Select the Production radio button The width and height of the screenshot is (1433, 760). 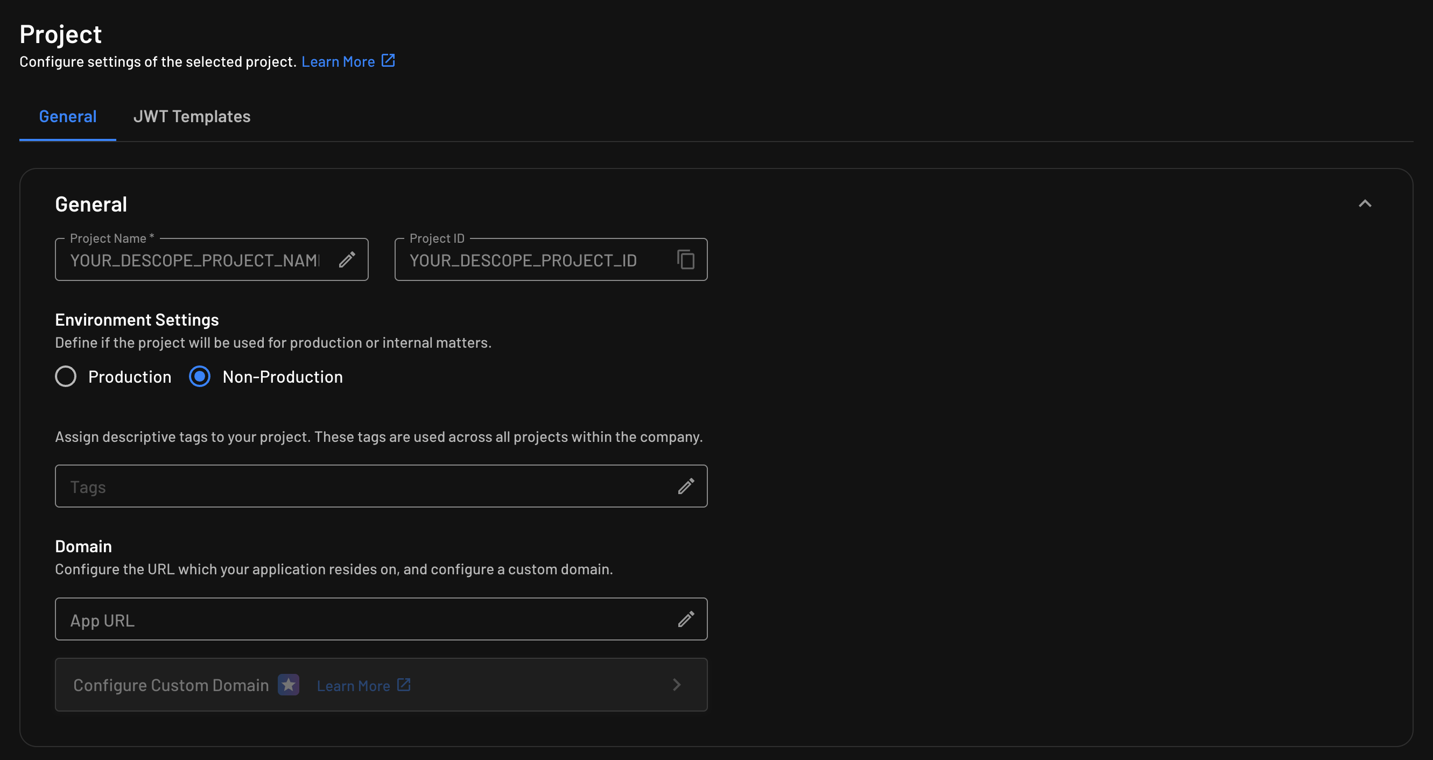(x=65, y=376)
